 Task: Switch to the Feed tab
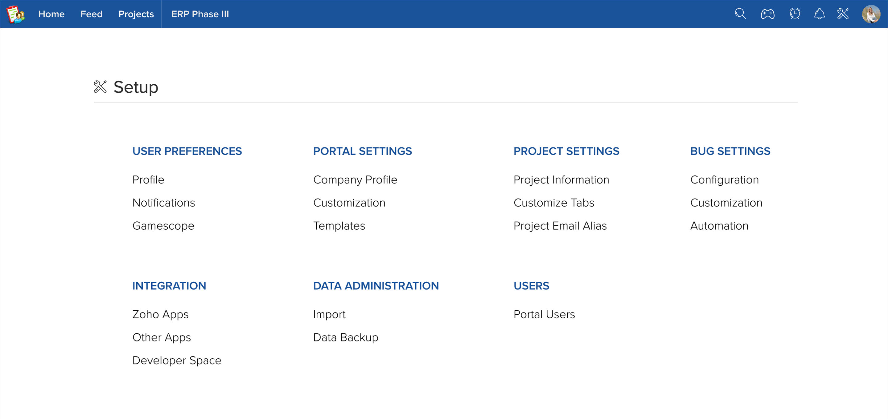pos(91,14)
